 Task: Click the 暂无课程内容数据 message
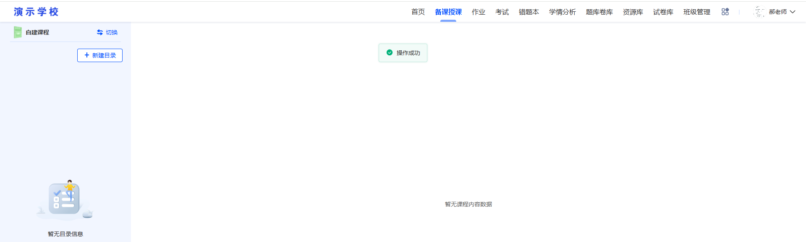tap(468, 204)
